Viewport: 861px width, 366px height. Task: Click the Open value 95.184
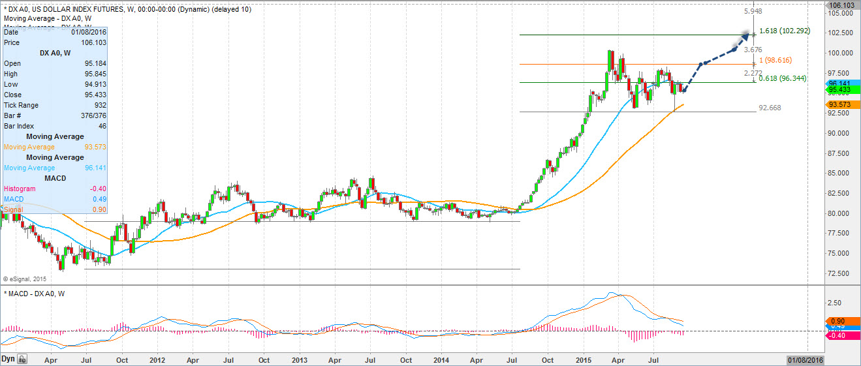point(95,63)
